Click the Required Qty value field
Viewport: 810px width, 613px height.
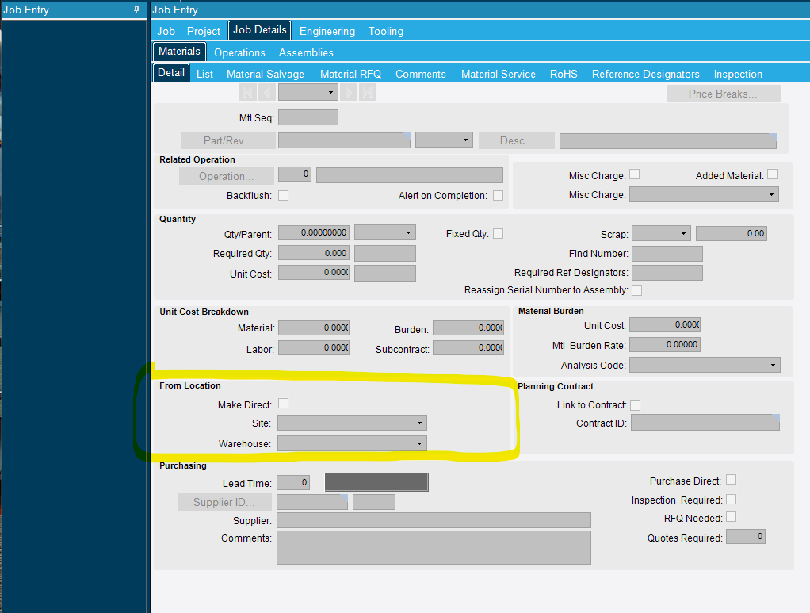(x=314, y=253)
